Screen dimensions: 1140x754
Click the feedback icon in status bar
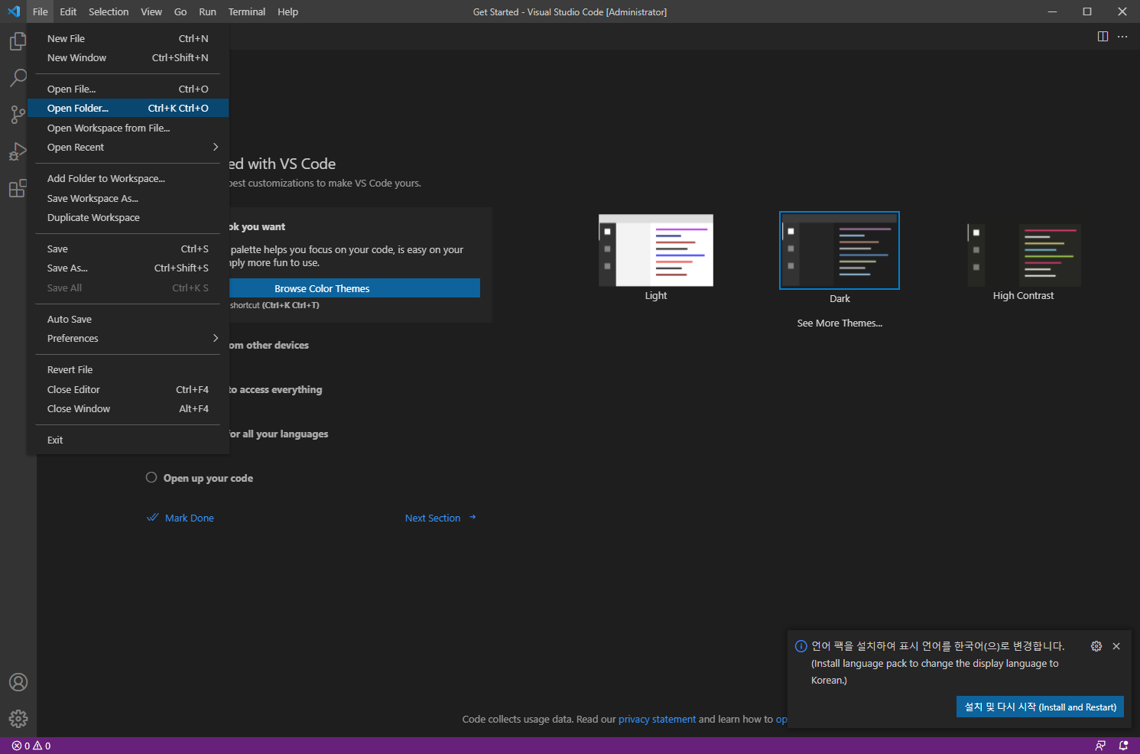1100,746
